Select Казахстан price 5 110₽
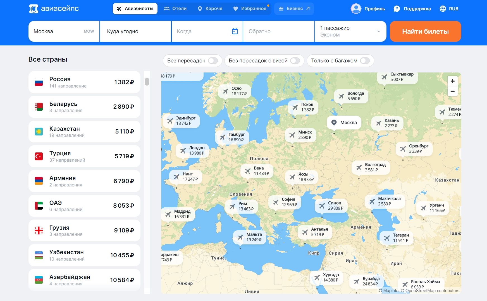487x301 pixels. point(125,132)
